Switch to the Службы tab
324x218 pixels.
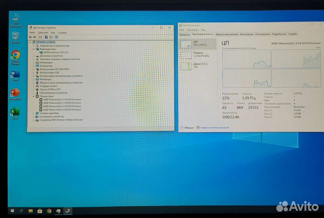(x=292, y=34)
